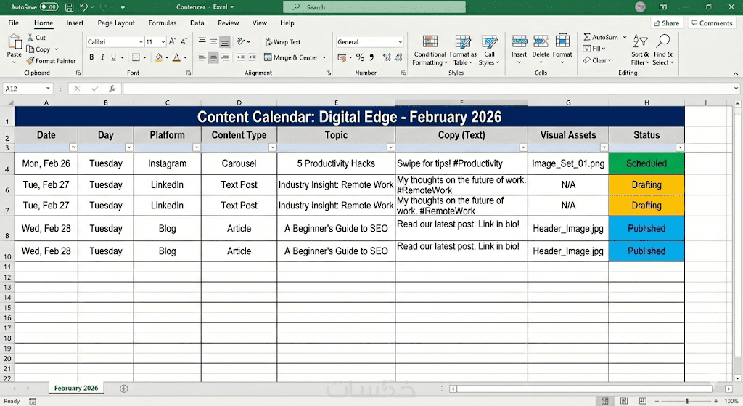Screen dimensions: 743x406
Task: Toggle Center horizontal alignment
Action: [214, 57]
